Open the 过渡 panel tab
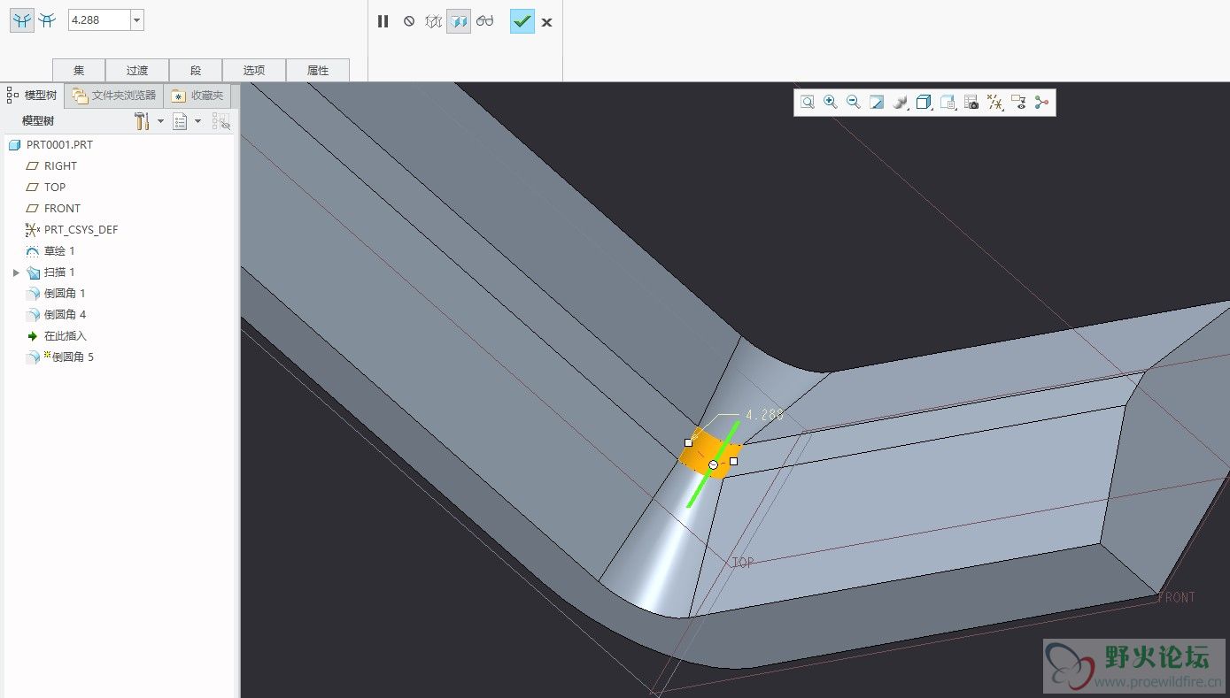 (136, 71)
